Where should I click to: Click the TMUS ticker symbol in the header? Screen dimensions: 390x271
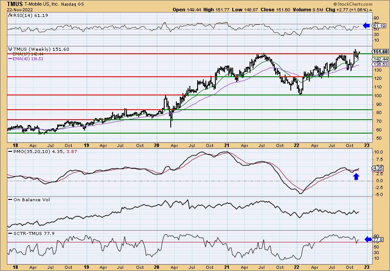15,4
